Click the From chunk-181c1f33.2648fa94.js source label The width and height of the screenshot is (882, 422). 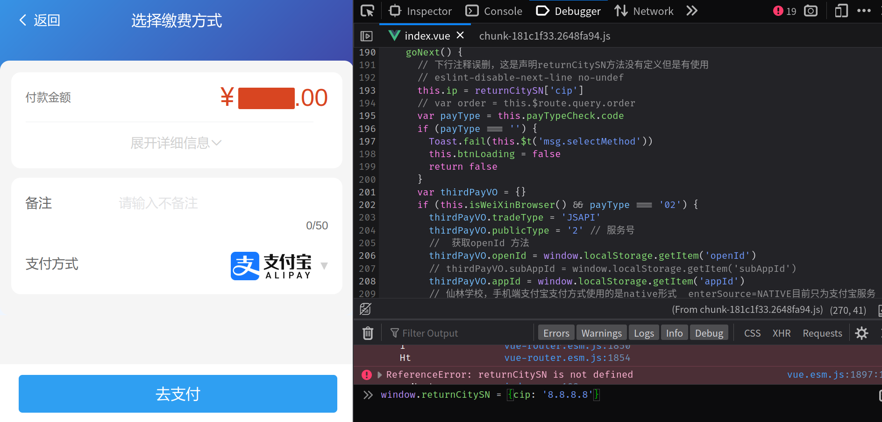(747, 310)
